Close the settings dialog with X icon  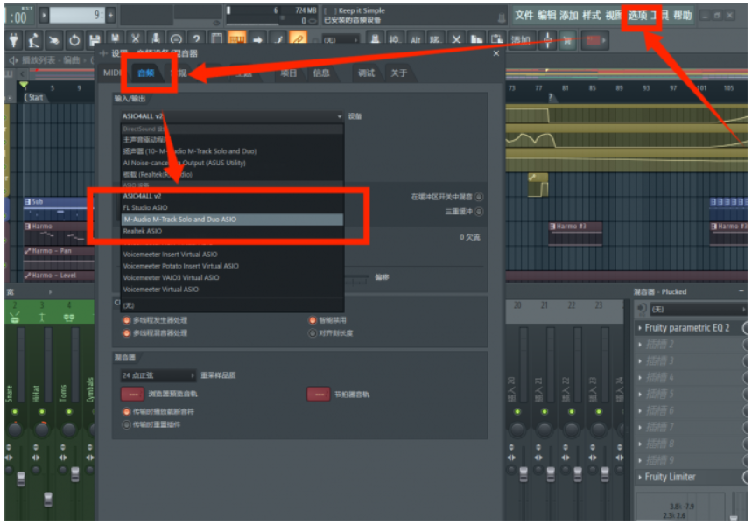(x=496, y=53)
